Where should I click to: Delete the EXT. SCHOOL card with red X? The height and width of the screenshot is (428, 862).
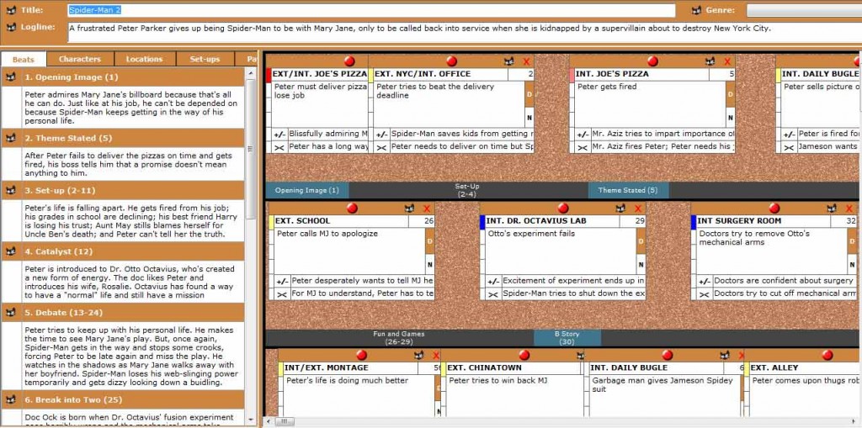coord(426,209)
